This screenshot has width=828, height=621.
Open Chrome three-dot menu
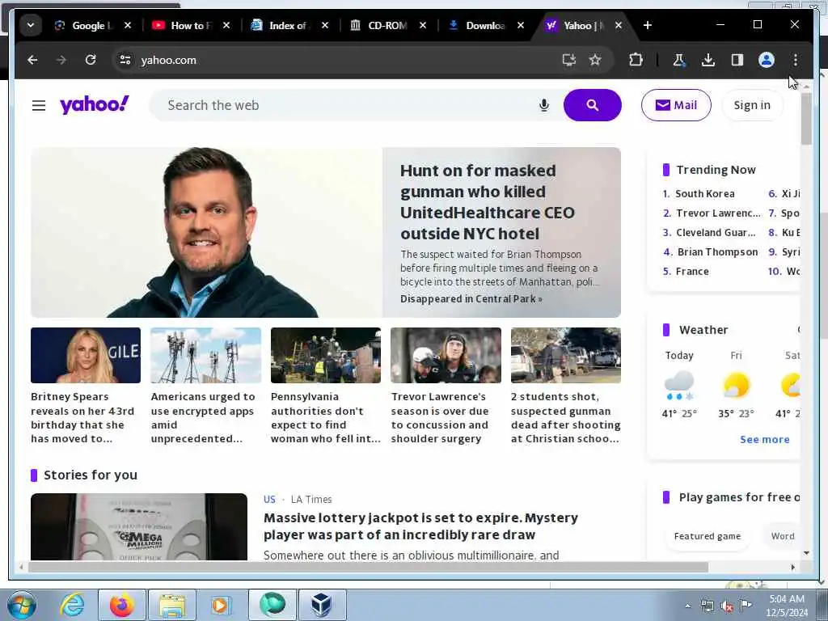tap(796, 60)
